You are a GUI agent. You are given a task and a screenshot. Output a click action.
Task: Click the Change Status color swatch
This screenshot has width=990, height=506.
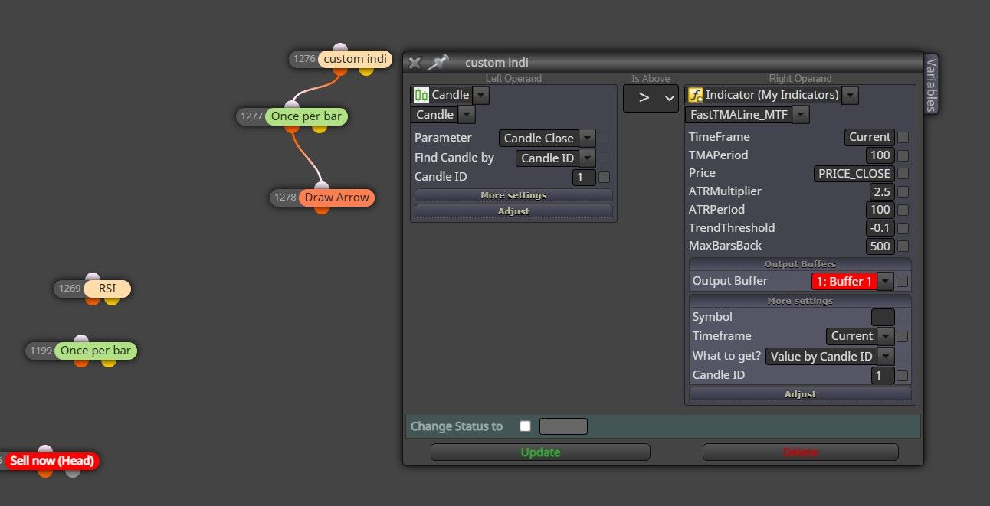[563, 426]
